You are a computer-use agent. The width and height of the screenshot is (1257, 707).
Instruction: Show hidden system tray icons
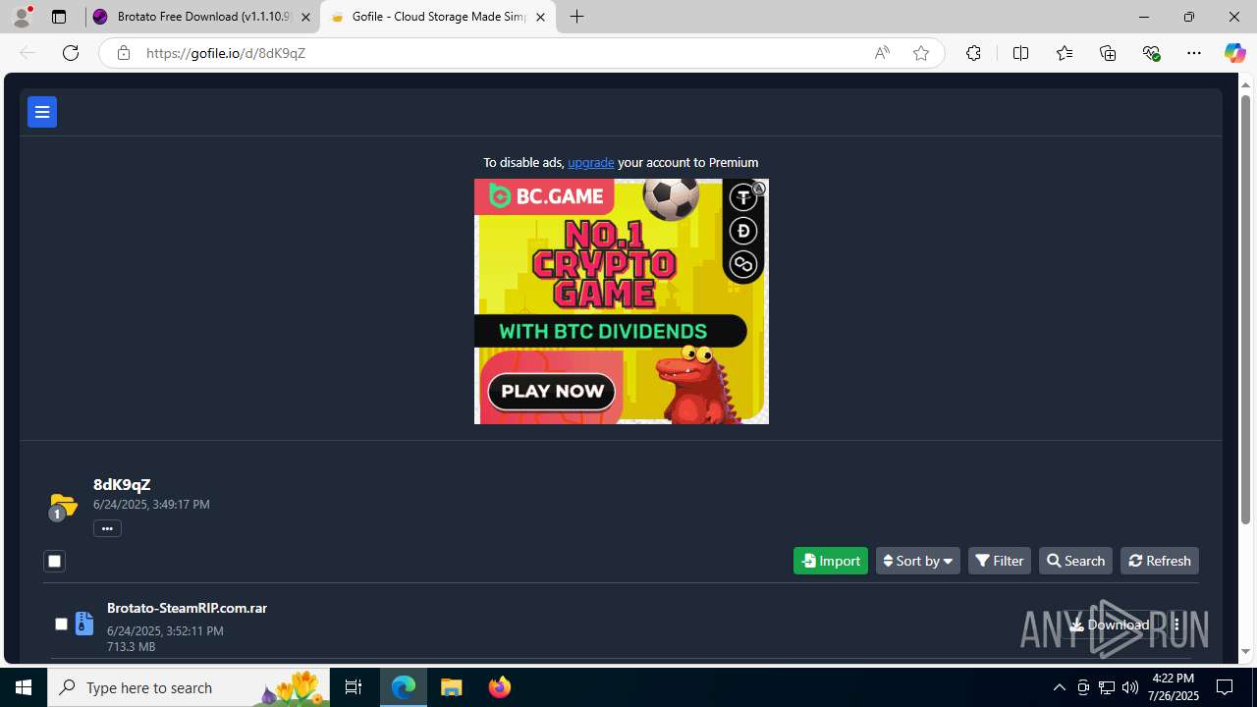pyautogui.click(x=1060, y=687)
